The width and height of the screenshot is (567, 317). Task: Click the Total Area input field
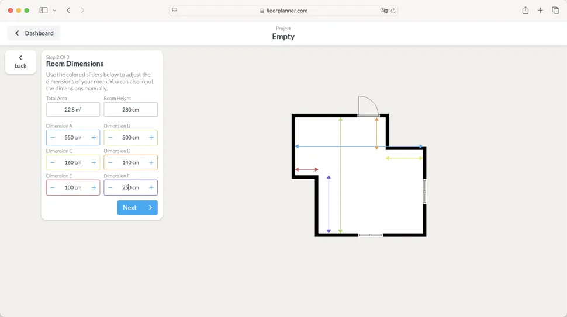click(x=73, y=110)
